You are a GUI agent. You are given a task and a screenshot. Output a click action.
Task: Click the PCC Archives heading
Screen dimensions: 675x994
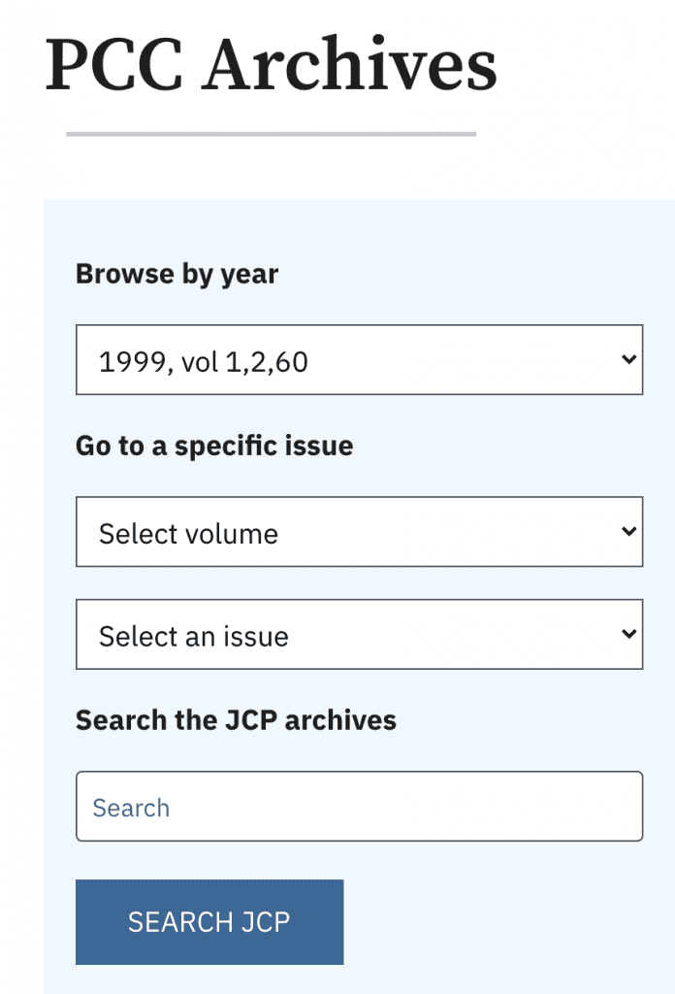pyautogui.click(x=272, y=66)
